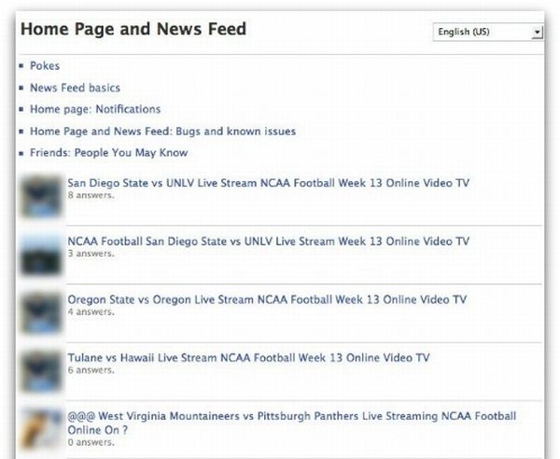Click the "6 answers" count
560x459 pixels.
pyautogui.click(x=91, y=369)
